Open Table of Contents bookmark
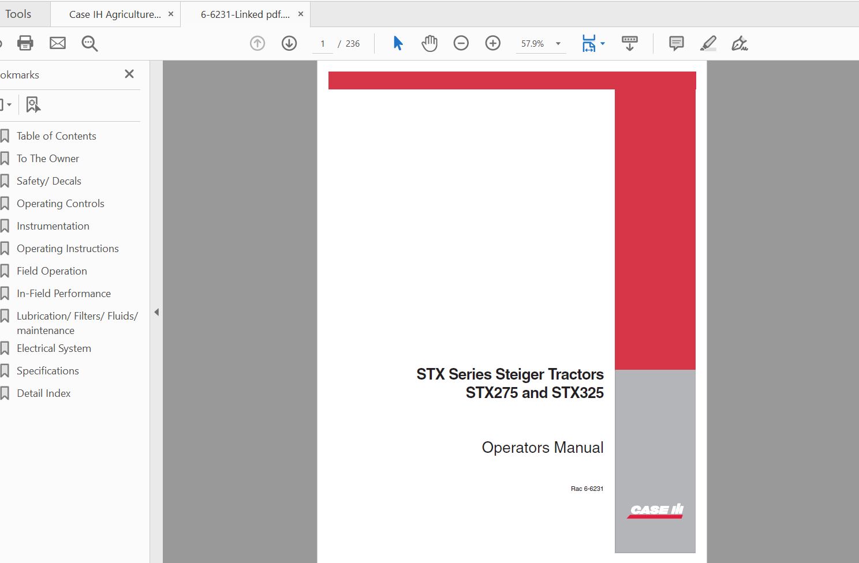The height and width of the screenshot is (563, 859). pyautogui.click(x=57, y=136)
